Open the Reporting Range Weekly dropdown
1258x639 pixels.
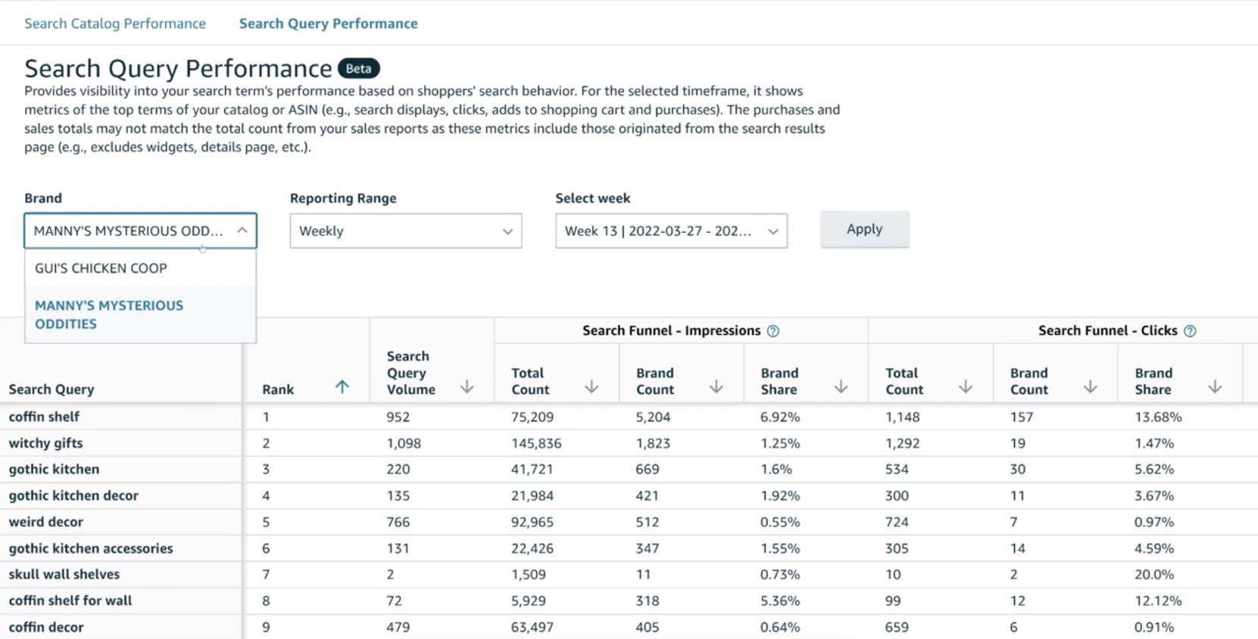coord(405,231)
